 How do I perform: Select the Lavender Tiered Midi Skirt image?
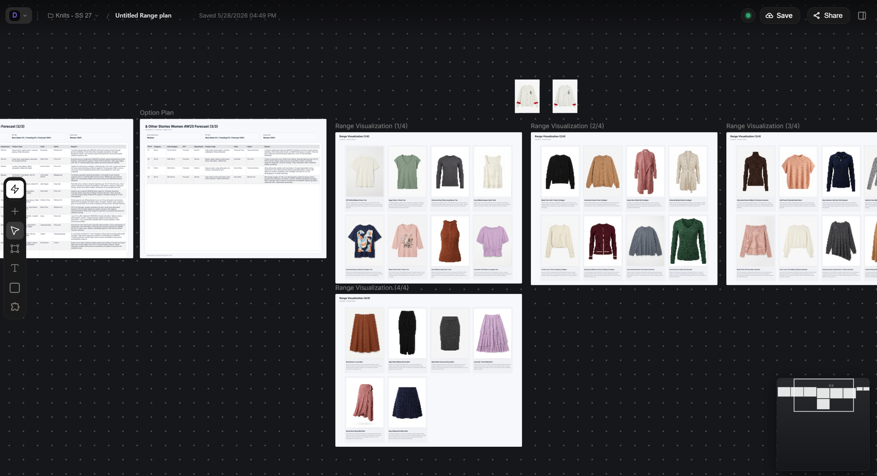492,333
